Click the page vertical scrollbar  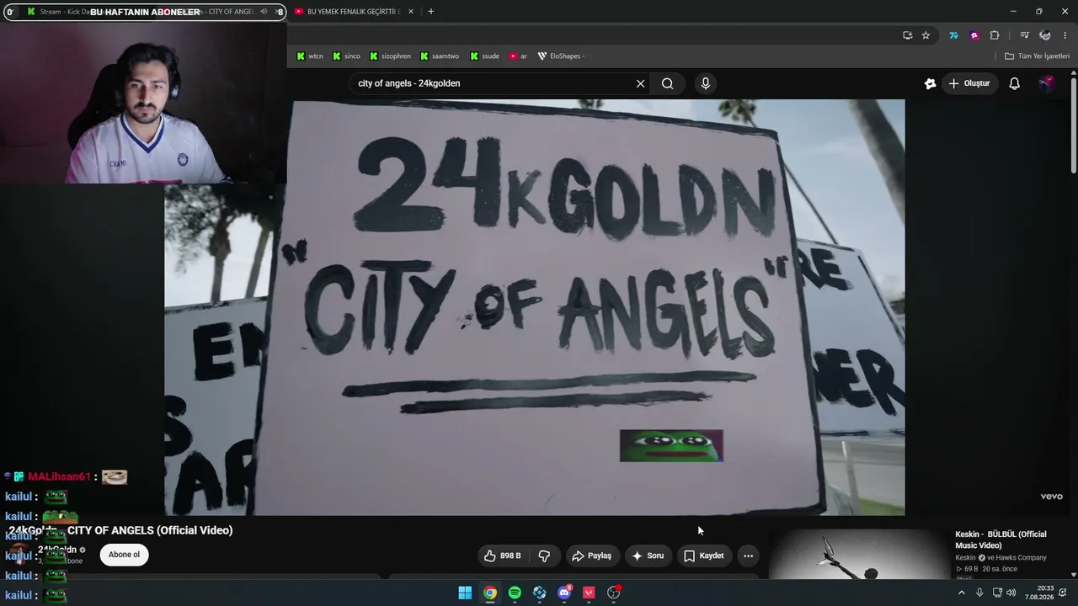(x=1073, y=126)
